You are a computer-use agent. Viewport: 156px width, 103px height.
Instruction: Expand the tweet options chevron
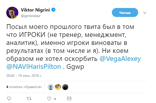point(145,12)
